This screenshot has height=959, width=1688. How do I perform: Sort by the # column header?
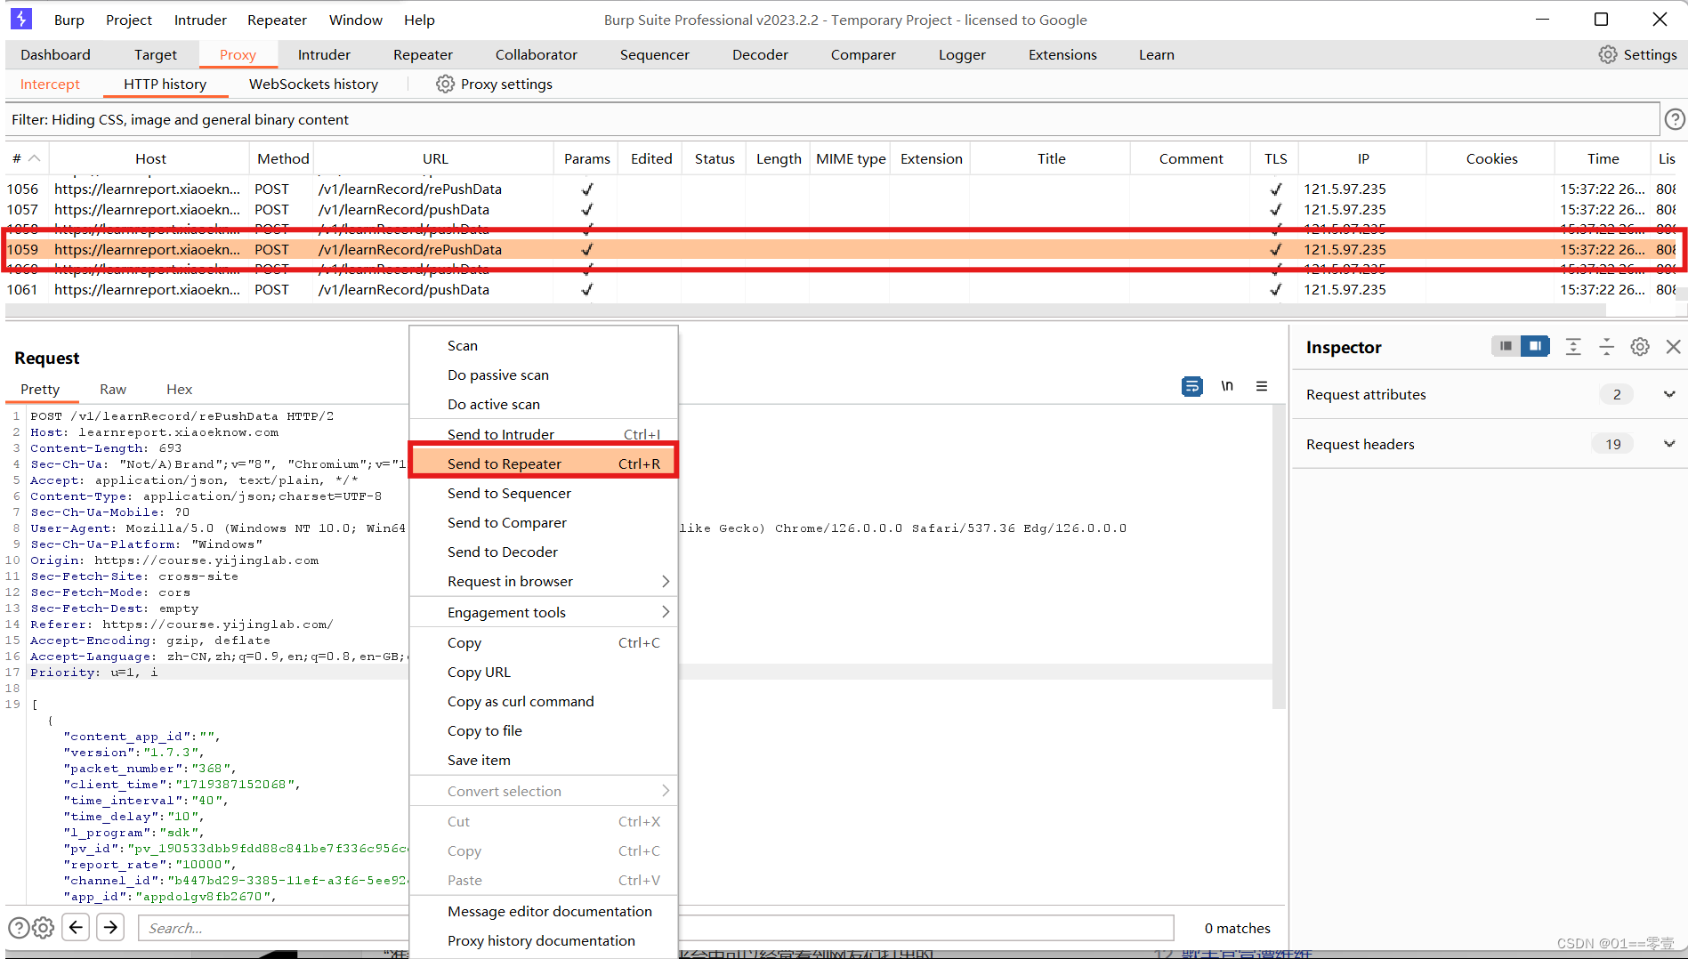click(26, 158)
